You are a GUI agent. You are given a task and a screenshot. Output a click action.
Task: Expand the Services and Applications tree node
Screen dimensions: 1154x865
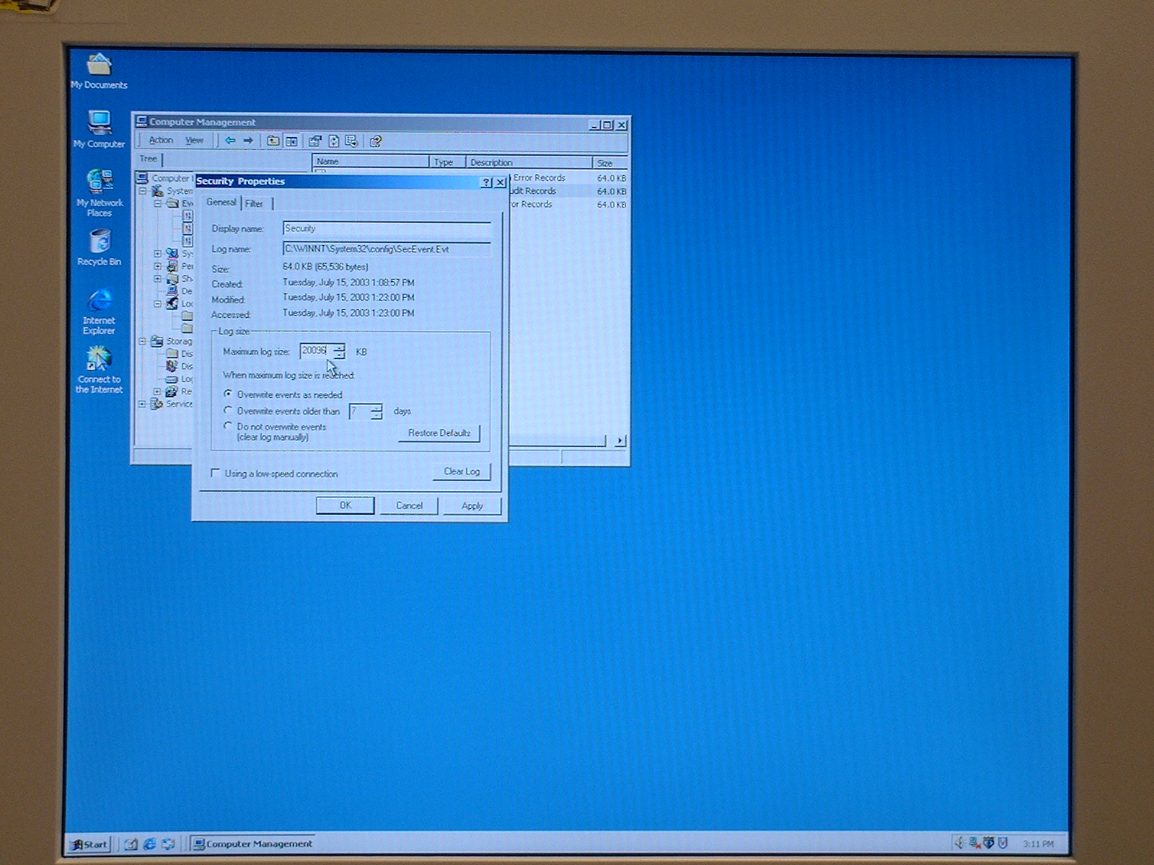point(143,404)
